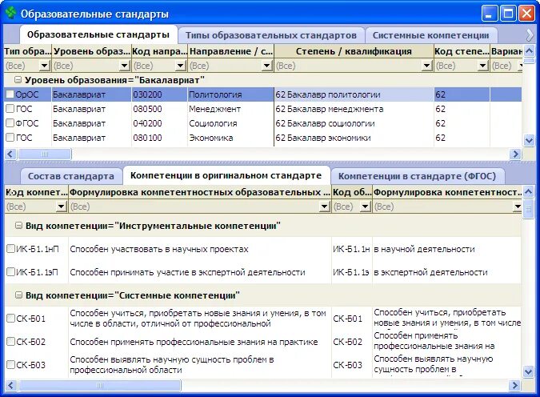Click lower grid horizontal scrollbar thumb
This screenshot has width=540, height=397.
99,385
